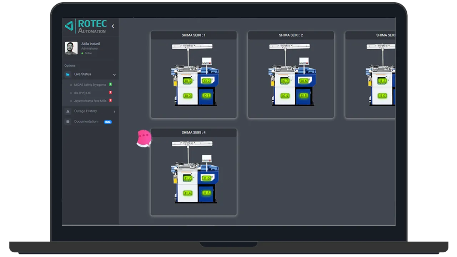Collapse the Live Status chevron

point(114,75)
